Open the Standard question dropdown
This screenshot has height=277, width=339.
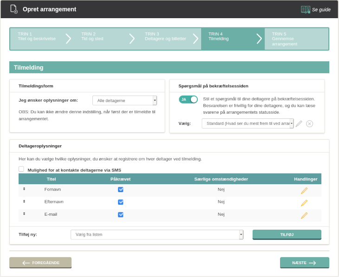(248, 123)
